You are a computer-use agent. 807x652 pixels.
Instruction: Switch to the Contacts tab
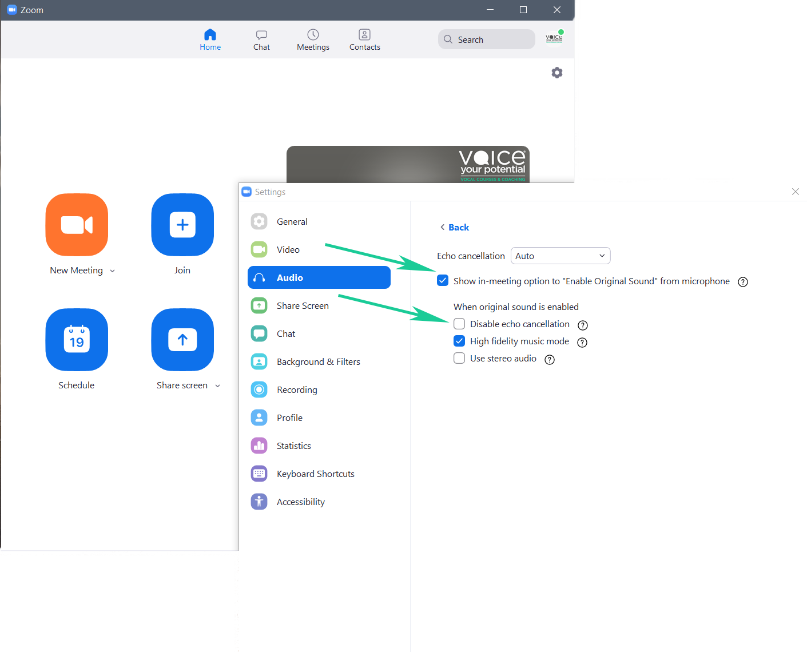point(365,39)
